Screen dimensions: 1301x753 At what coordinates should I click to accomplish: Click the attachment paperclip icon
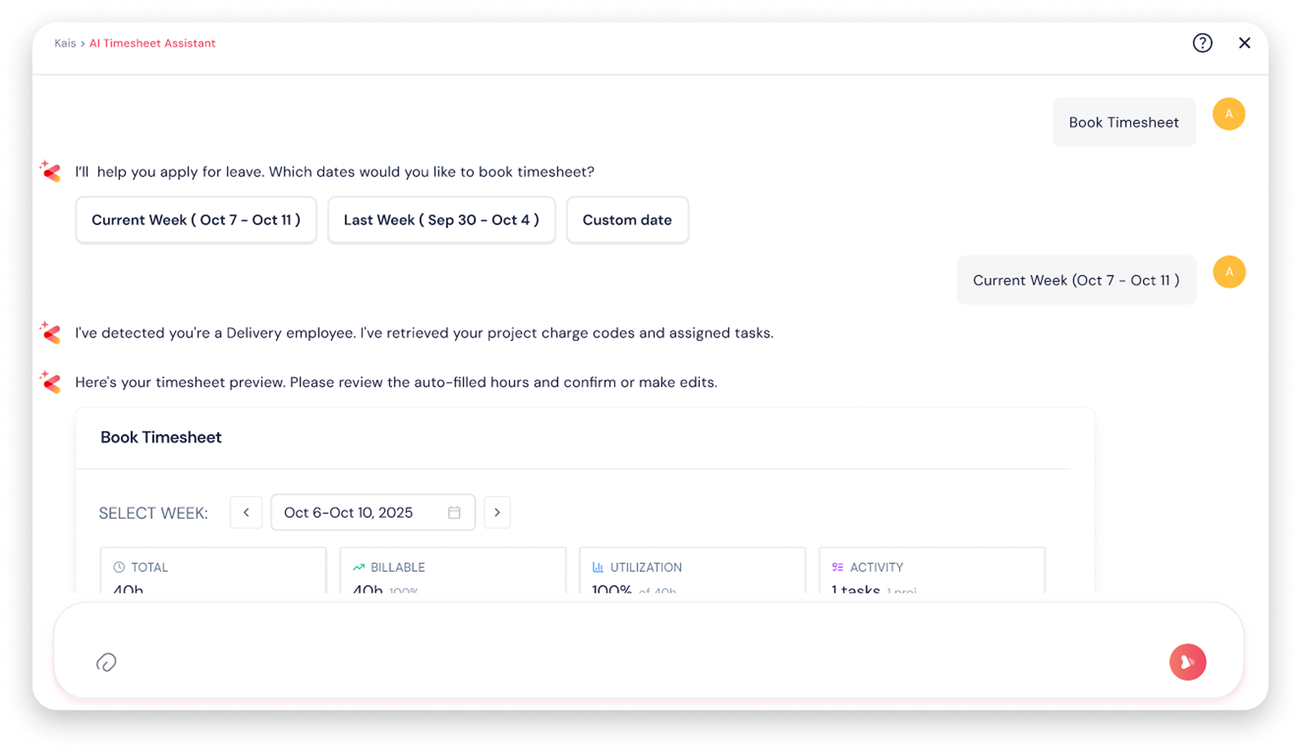click(x=107, y=662)
